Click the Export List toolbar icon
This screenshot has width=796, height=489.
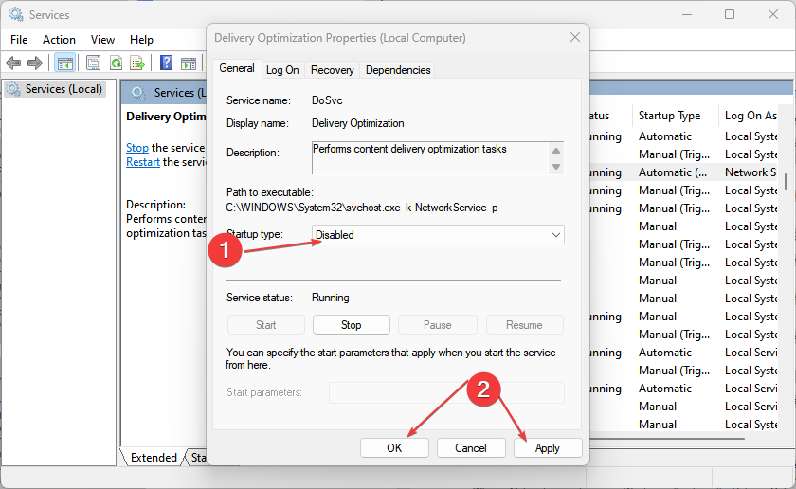[137, 63]
